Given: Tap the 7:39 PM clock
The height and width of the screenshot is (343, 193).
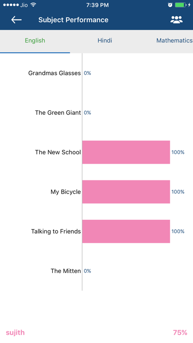Looking at the screenshot, I should 97,5.
